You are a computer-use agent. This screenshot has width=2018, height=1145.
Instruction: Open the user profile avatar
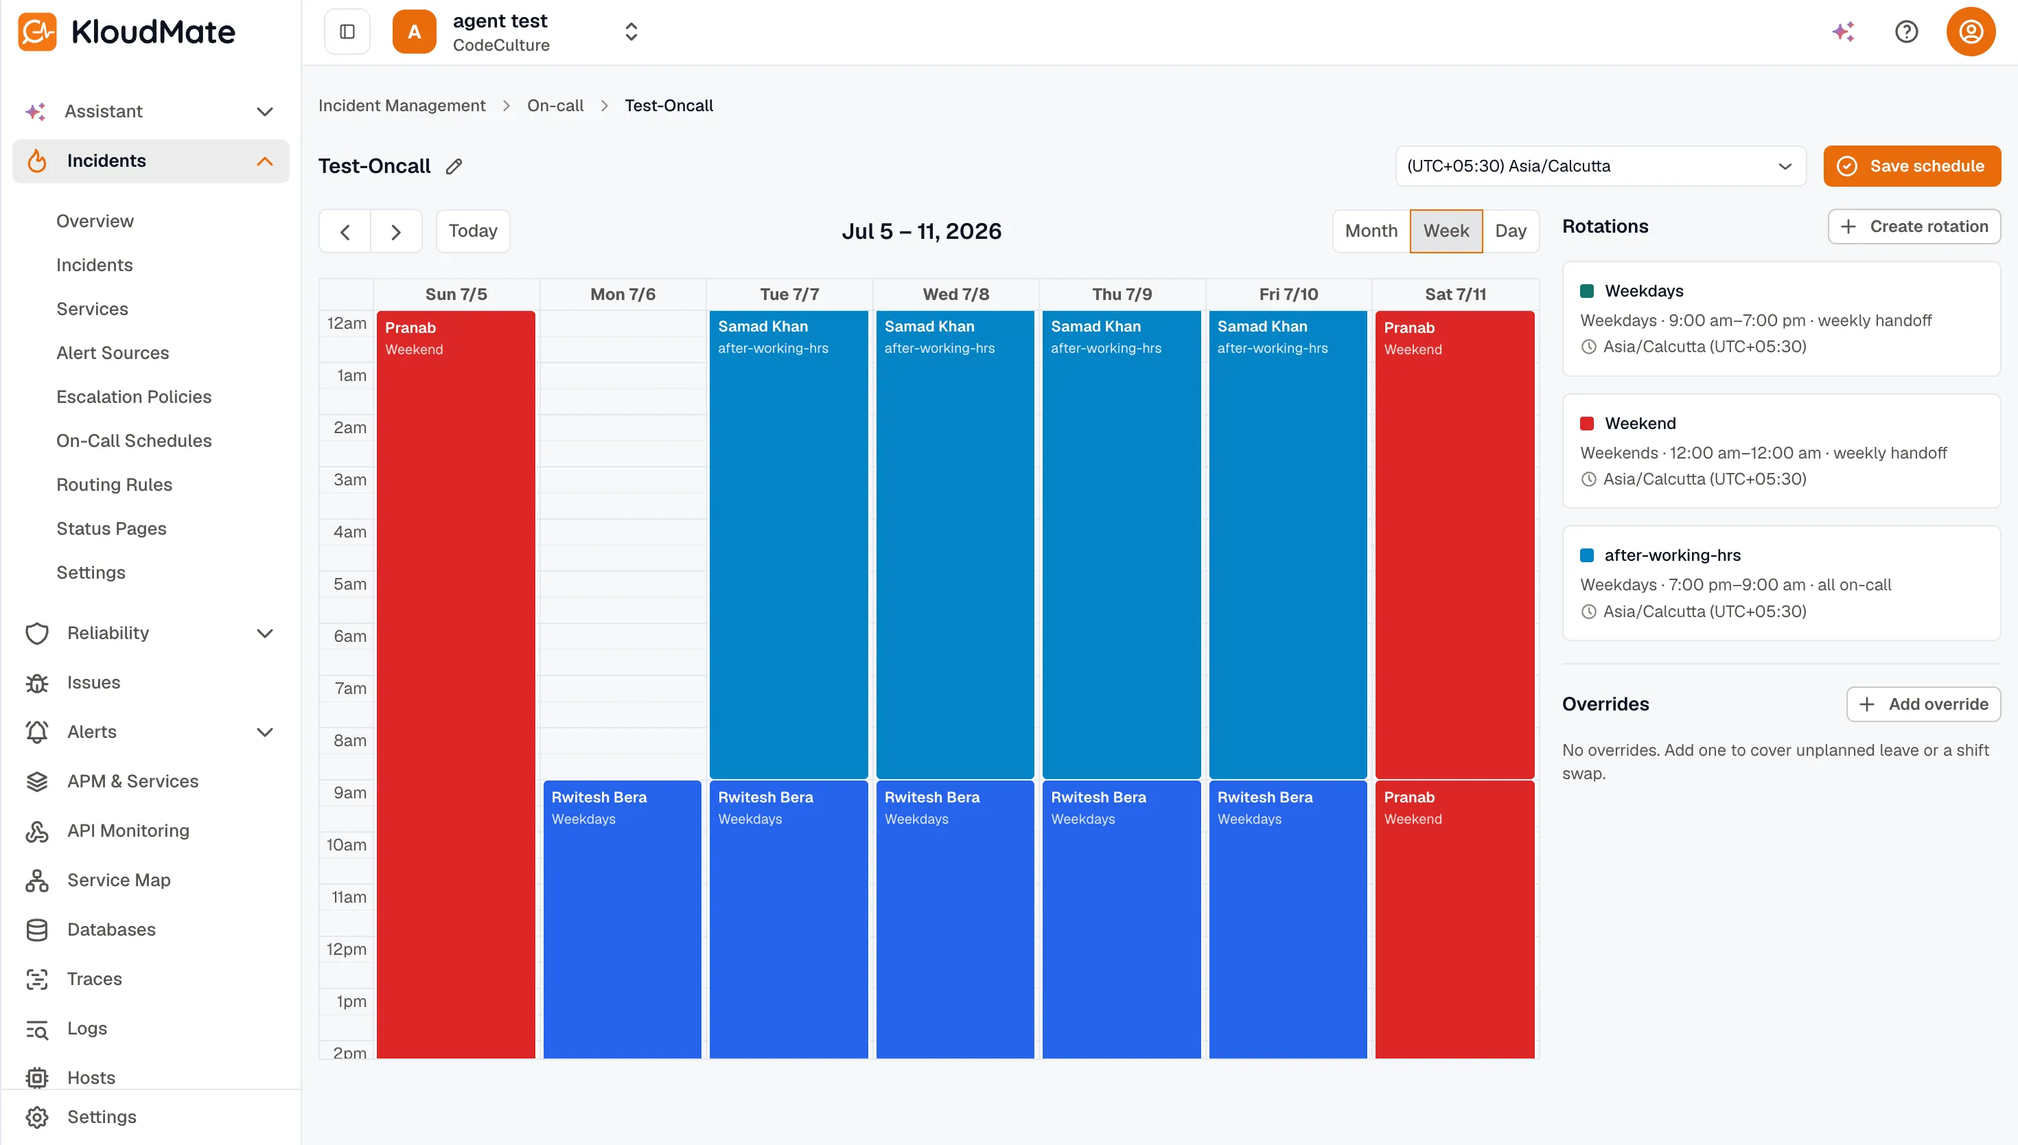point(1970,32)
